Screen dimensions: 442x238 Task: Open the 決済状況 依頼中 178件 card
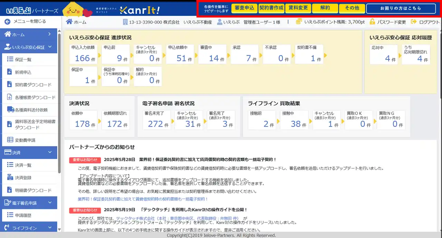[x=83, y=120]
